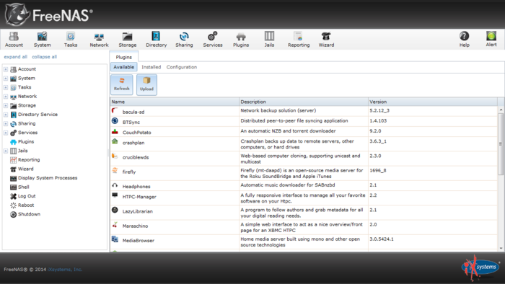Expand the Directory Service tree node
Screen dimensions: 505x284
click(6, 115)
